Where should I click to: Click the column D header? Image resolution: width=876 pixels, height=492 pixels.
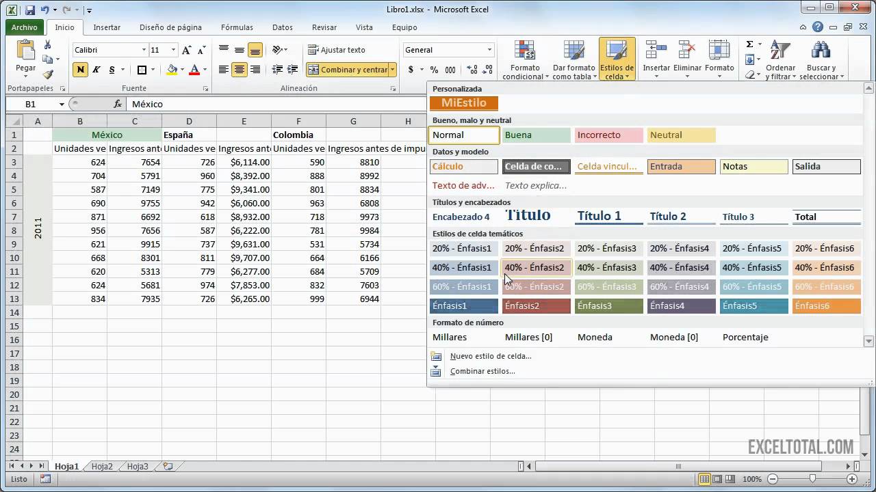click(x=189, y=121)
